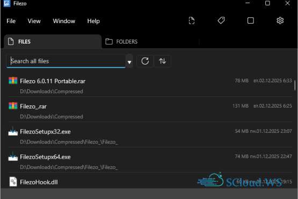Viewport: 298px width, 199px height.
Task: Close the Filezo window
Action: (x=287, y=3)
